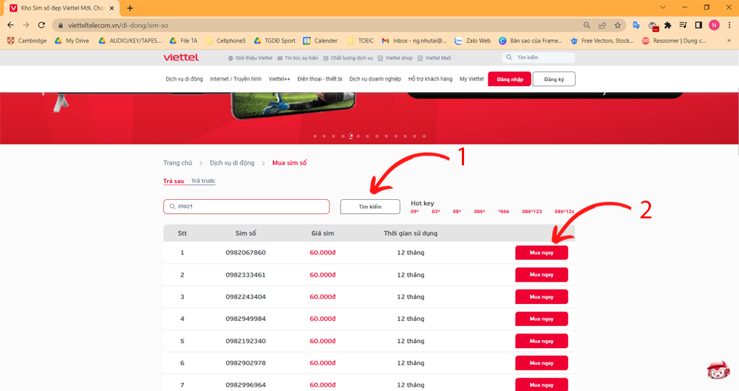Click the Tìm kiếm search button
The image size is (739, 391).
tap(369, 207)
